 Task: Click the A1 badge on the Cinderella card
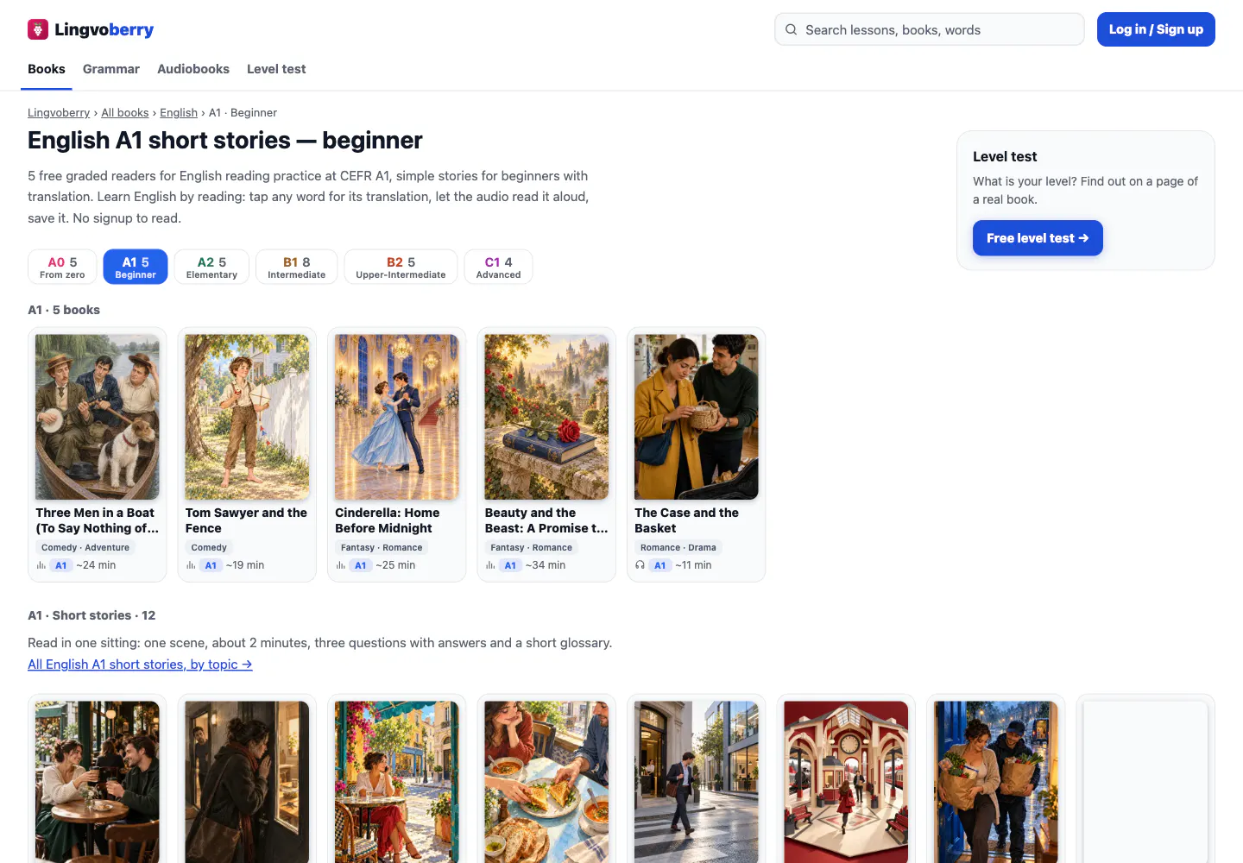[361, 565]
